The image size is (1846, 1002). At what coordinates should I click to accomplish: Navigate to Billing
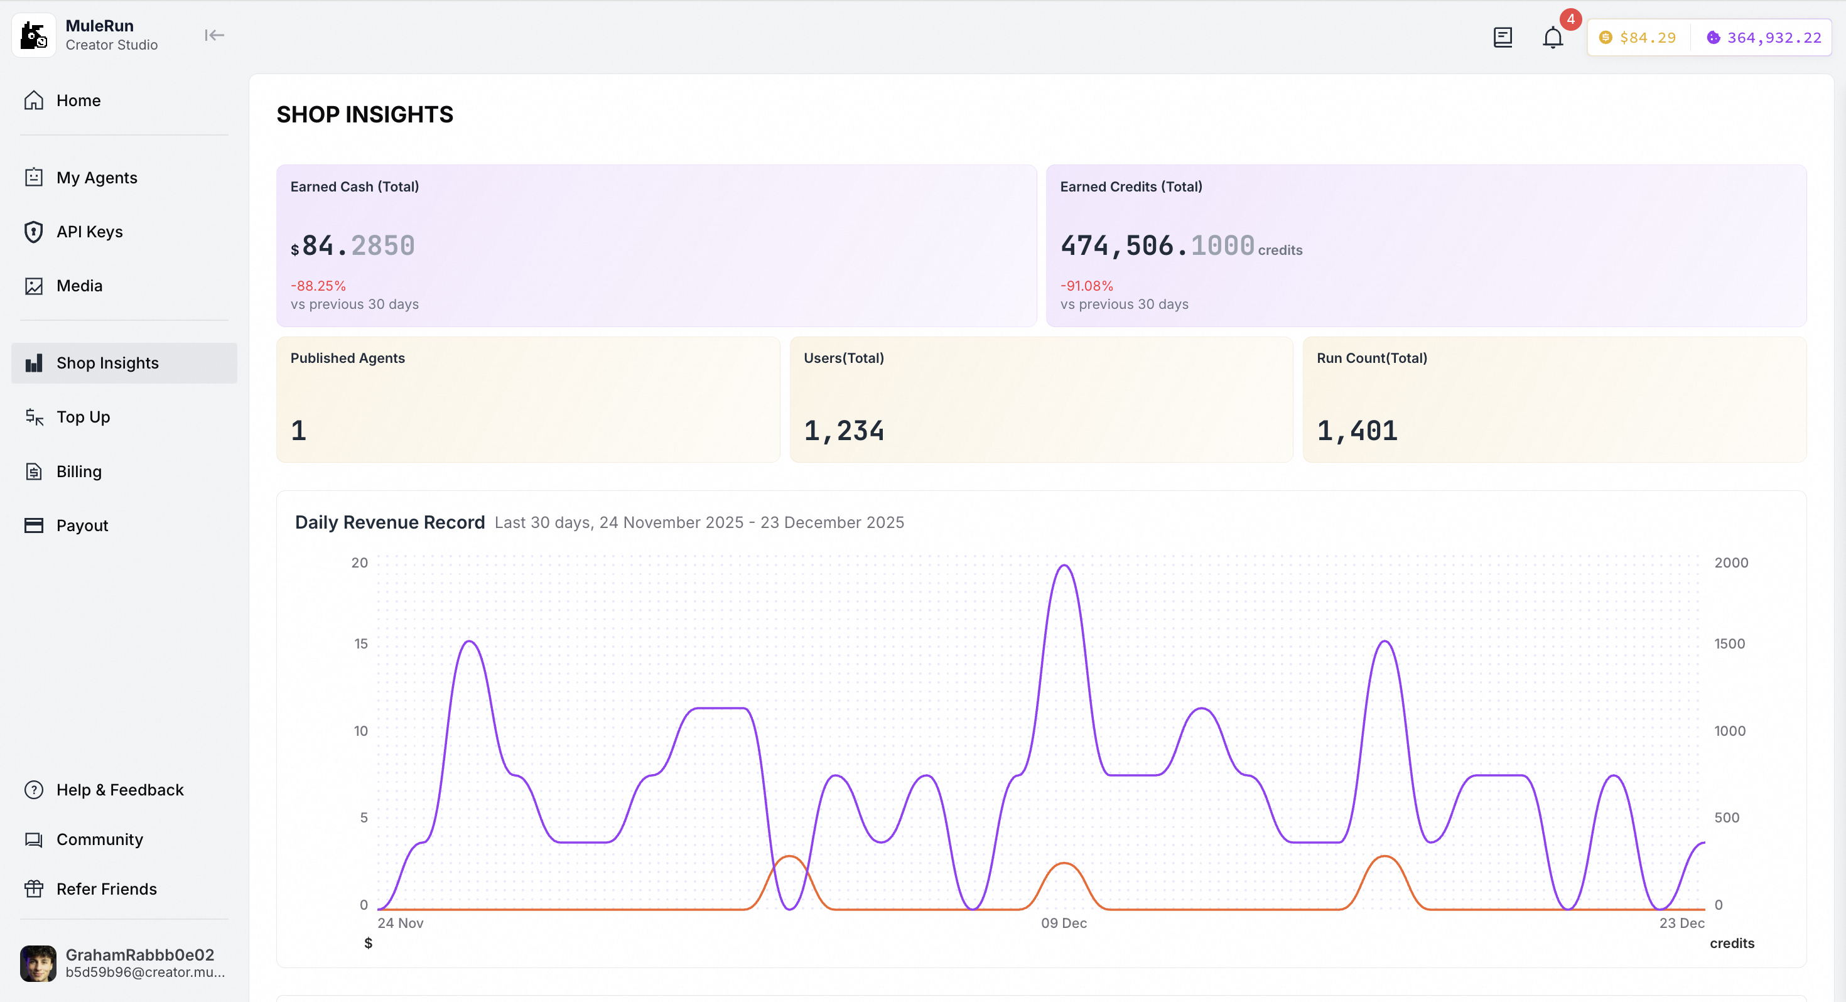(79, 471)
